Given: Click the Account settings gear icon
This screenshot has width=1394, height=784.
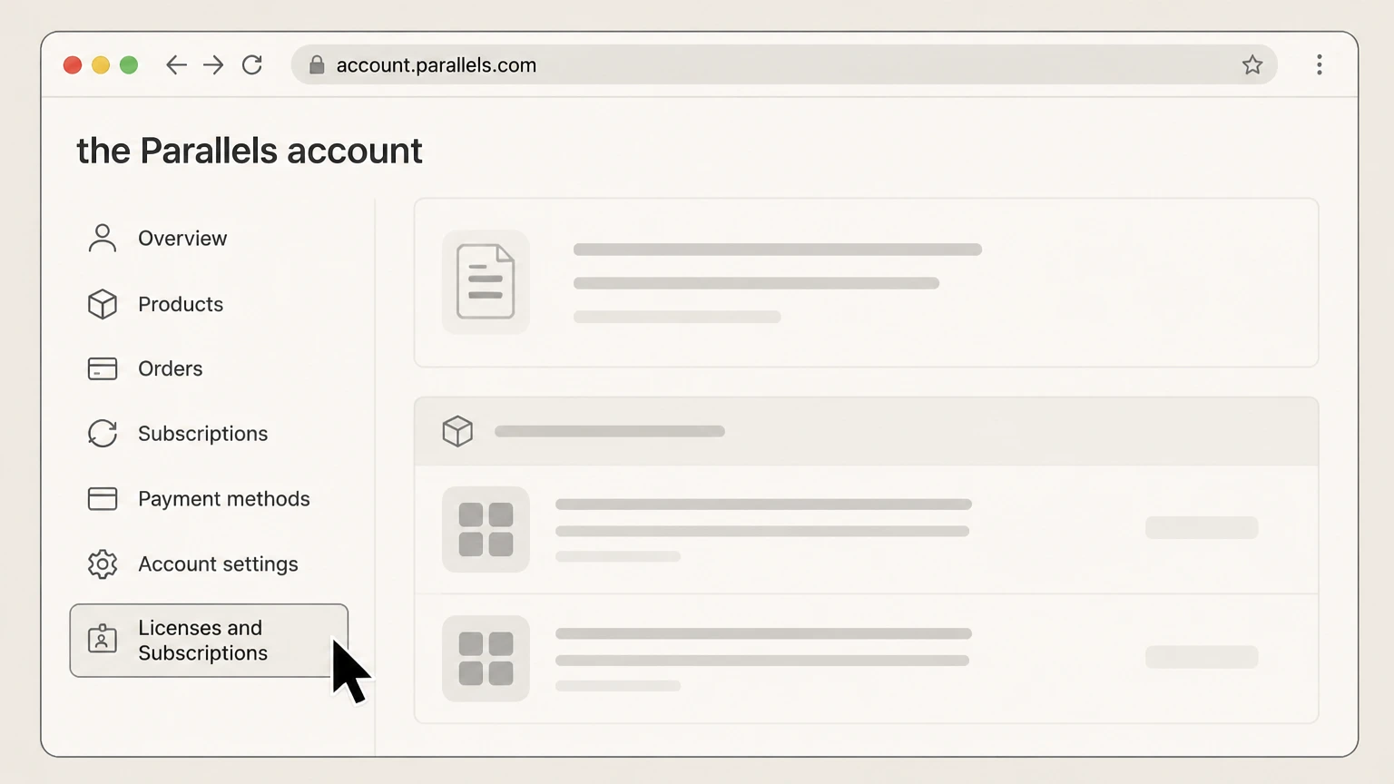Looking at the screenshot, I should pos(103,564).
